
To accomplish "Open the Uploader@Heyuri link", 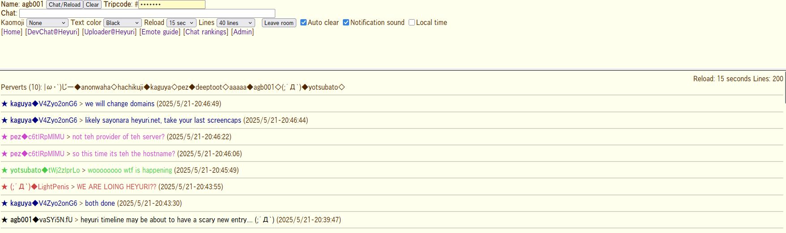I will 109,32.
